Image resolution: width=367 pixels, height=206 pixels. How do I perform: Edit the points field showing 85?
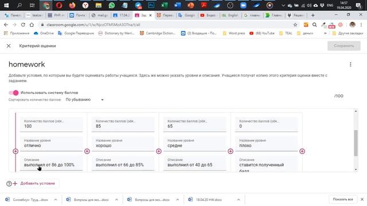click(x=123, y=124)
